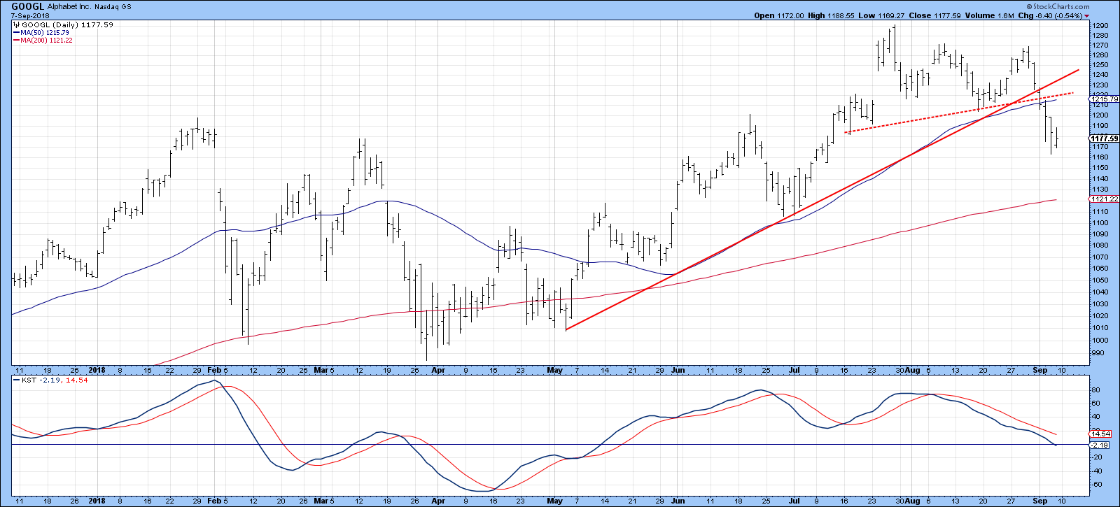Click the 1160 price axis label

1101,157
